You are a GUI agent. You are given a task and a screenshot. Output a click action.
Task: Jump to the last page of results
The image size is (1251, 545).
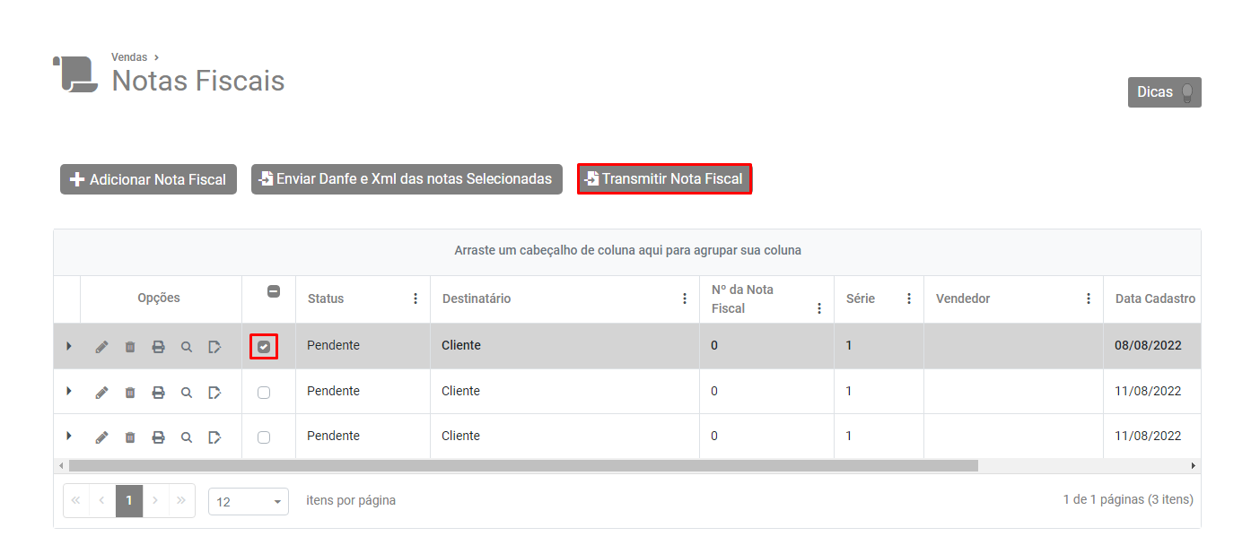[x=181, y=500]
